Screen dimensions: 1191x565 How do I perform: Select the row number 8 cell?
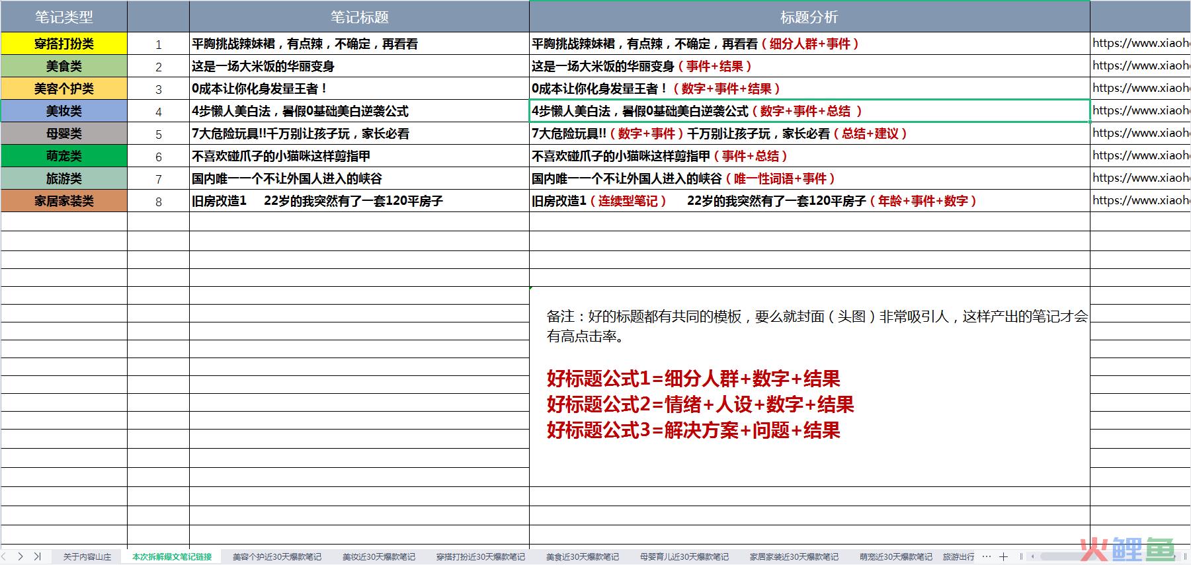(158, 201)
